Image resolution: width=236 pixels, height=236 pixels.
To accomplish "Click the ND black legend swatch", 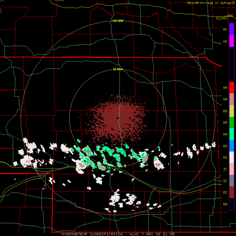I will (232, 204).
